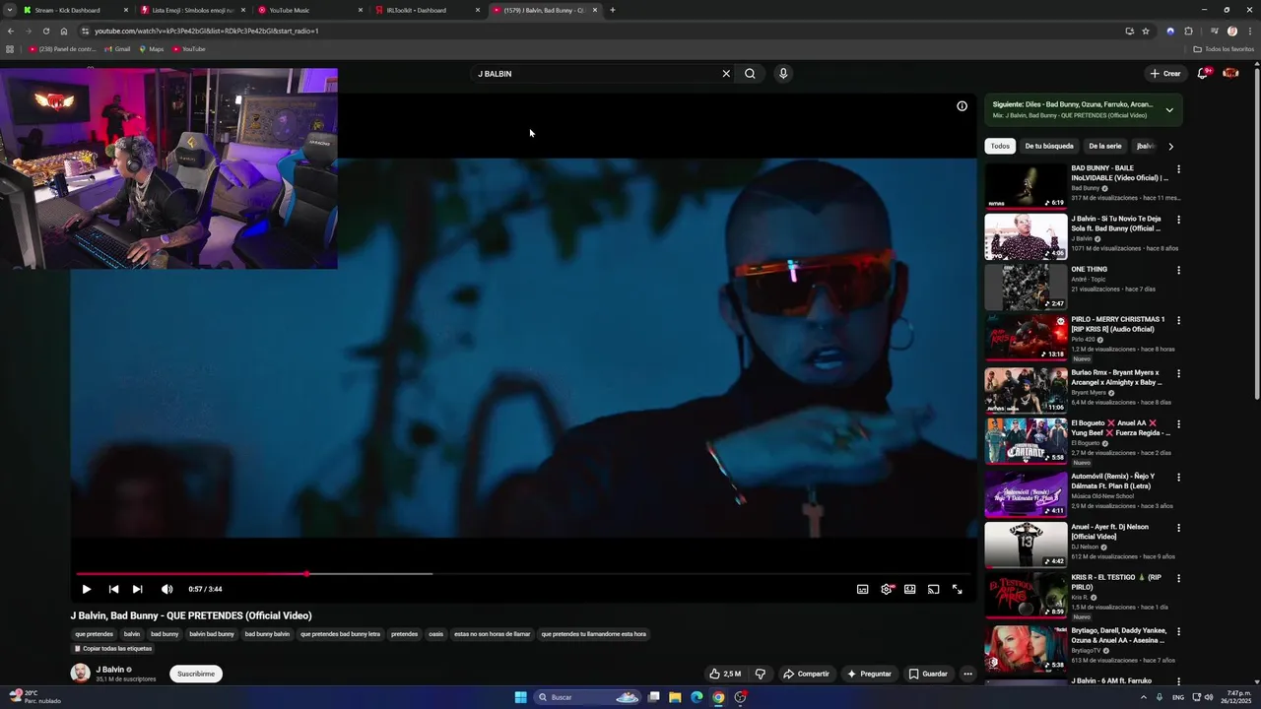Select the De la serie chip
This screenshot has height=709, width=1261.
tap(1105, 146)
